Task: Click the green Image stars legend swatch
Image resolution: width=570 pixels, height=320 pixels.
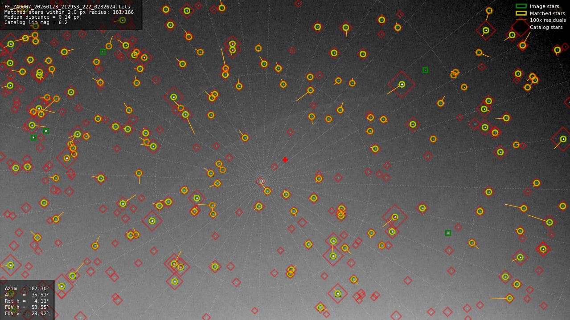Action: [x=521, y=6]
